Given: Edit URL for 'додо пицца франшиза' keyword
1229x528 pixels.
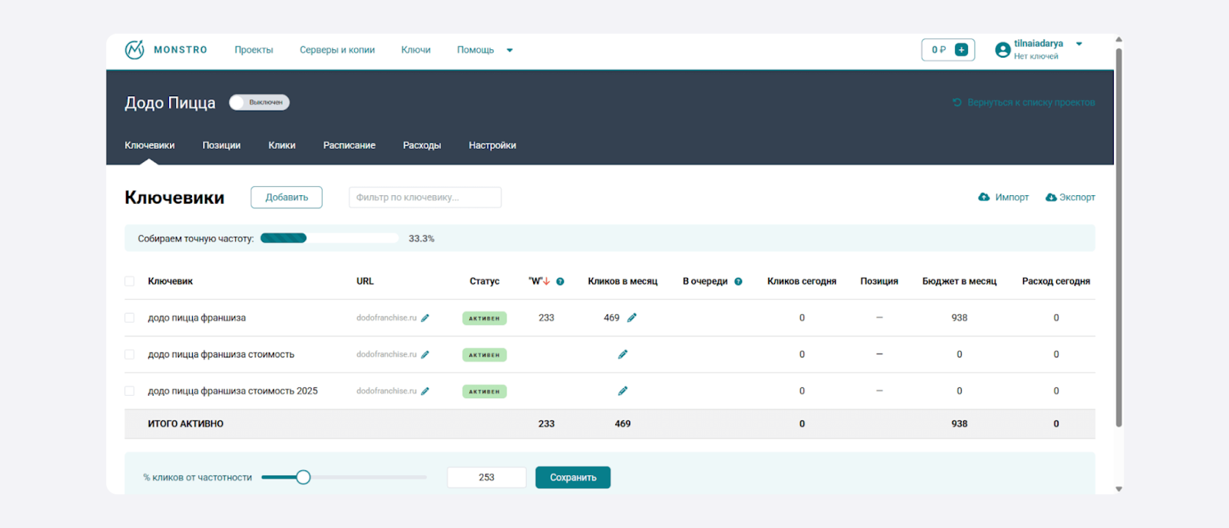Looking at the screenshot, I should pos(425,318).
